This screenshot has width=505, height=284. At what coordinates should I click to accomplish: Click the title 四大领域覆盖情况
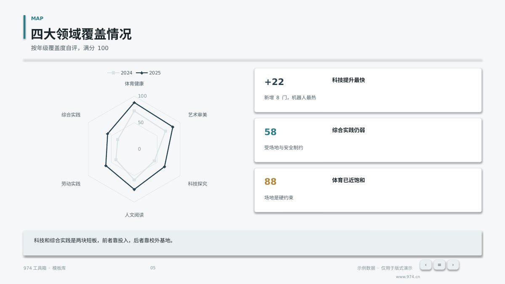click(81, 34)
